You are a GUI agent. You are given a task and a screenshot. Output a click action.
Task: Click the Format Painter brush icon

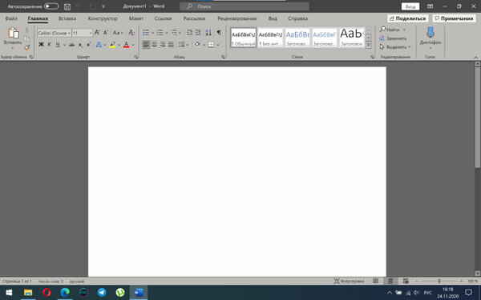tap(26, 47)
